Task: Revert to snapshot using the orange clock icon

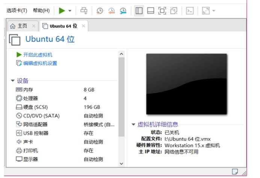Action: pos(112,11)
